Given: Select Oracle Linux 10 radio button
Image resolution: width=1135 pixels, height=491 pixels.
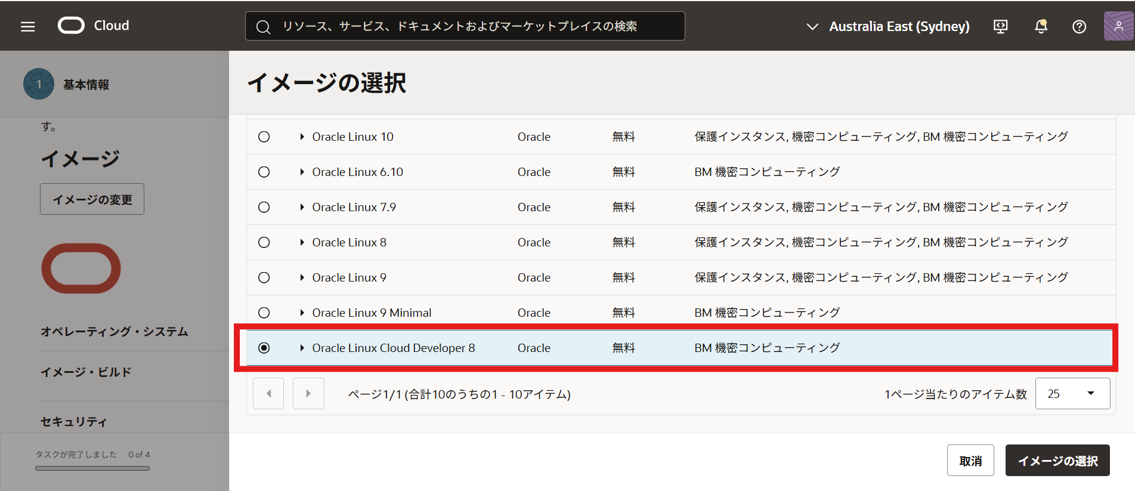Looking at the screenshot, I should click(x=264, y=137).
